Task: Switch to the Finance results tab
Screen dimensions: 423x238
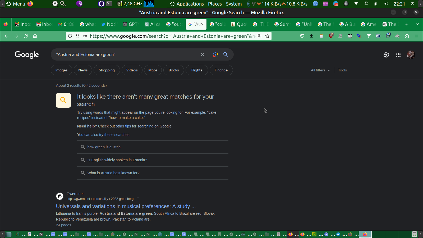Action: click(221, 70)
